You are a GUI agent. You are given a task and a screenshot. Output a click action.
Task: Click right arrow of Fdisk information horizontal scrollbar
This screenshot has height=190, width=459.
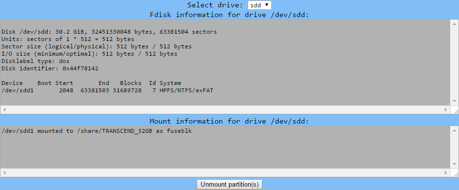tap(446, 109)
